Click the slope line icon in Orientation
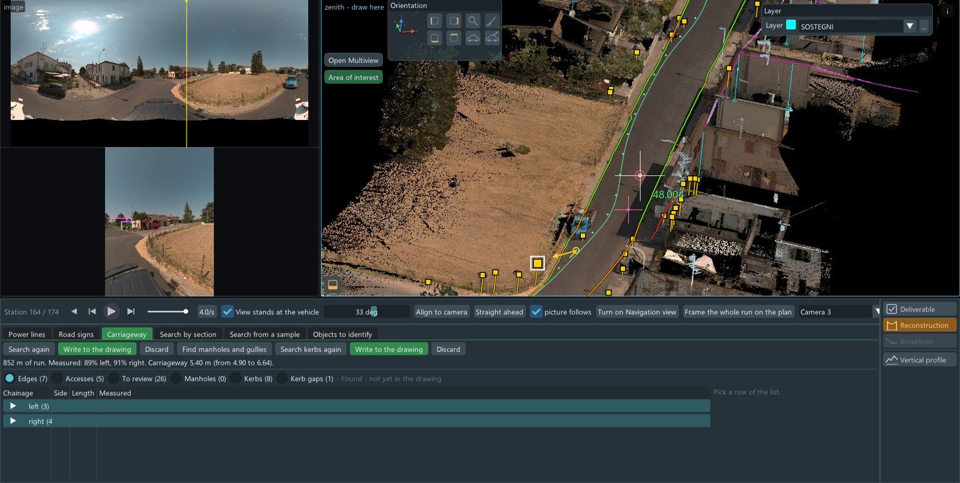Viewport: 960px width, 483px height. (x=492, y=21)
